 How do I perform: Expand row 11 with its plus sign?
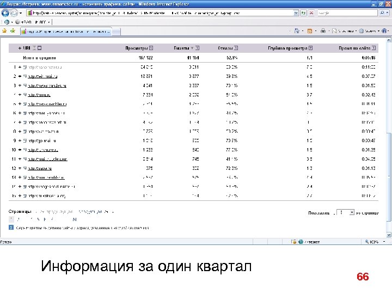coord(20,159)
